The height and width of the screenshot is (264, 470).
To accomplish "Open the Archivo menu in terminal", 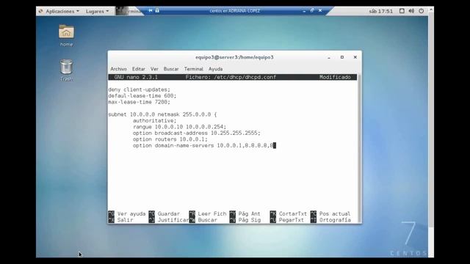I will 118,69.
